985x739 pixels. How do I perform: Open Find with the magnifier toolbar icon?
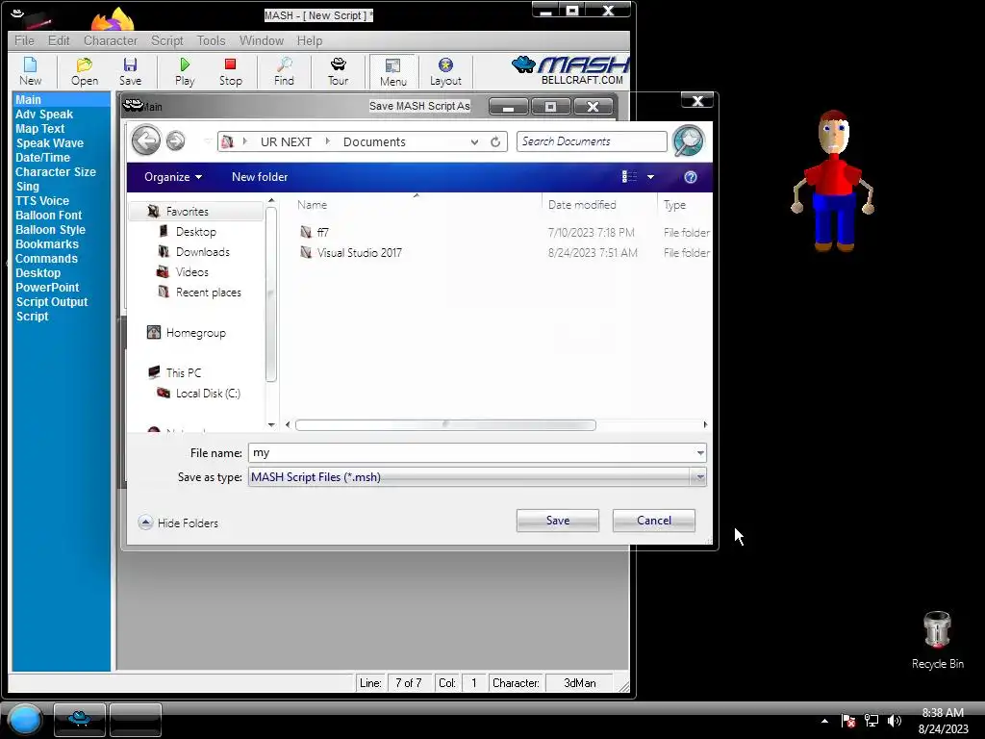click(284, 71)
